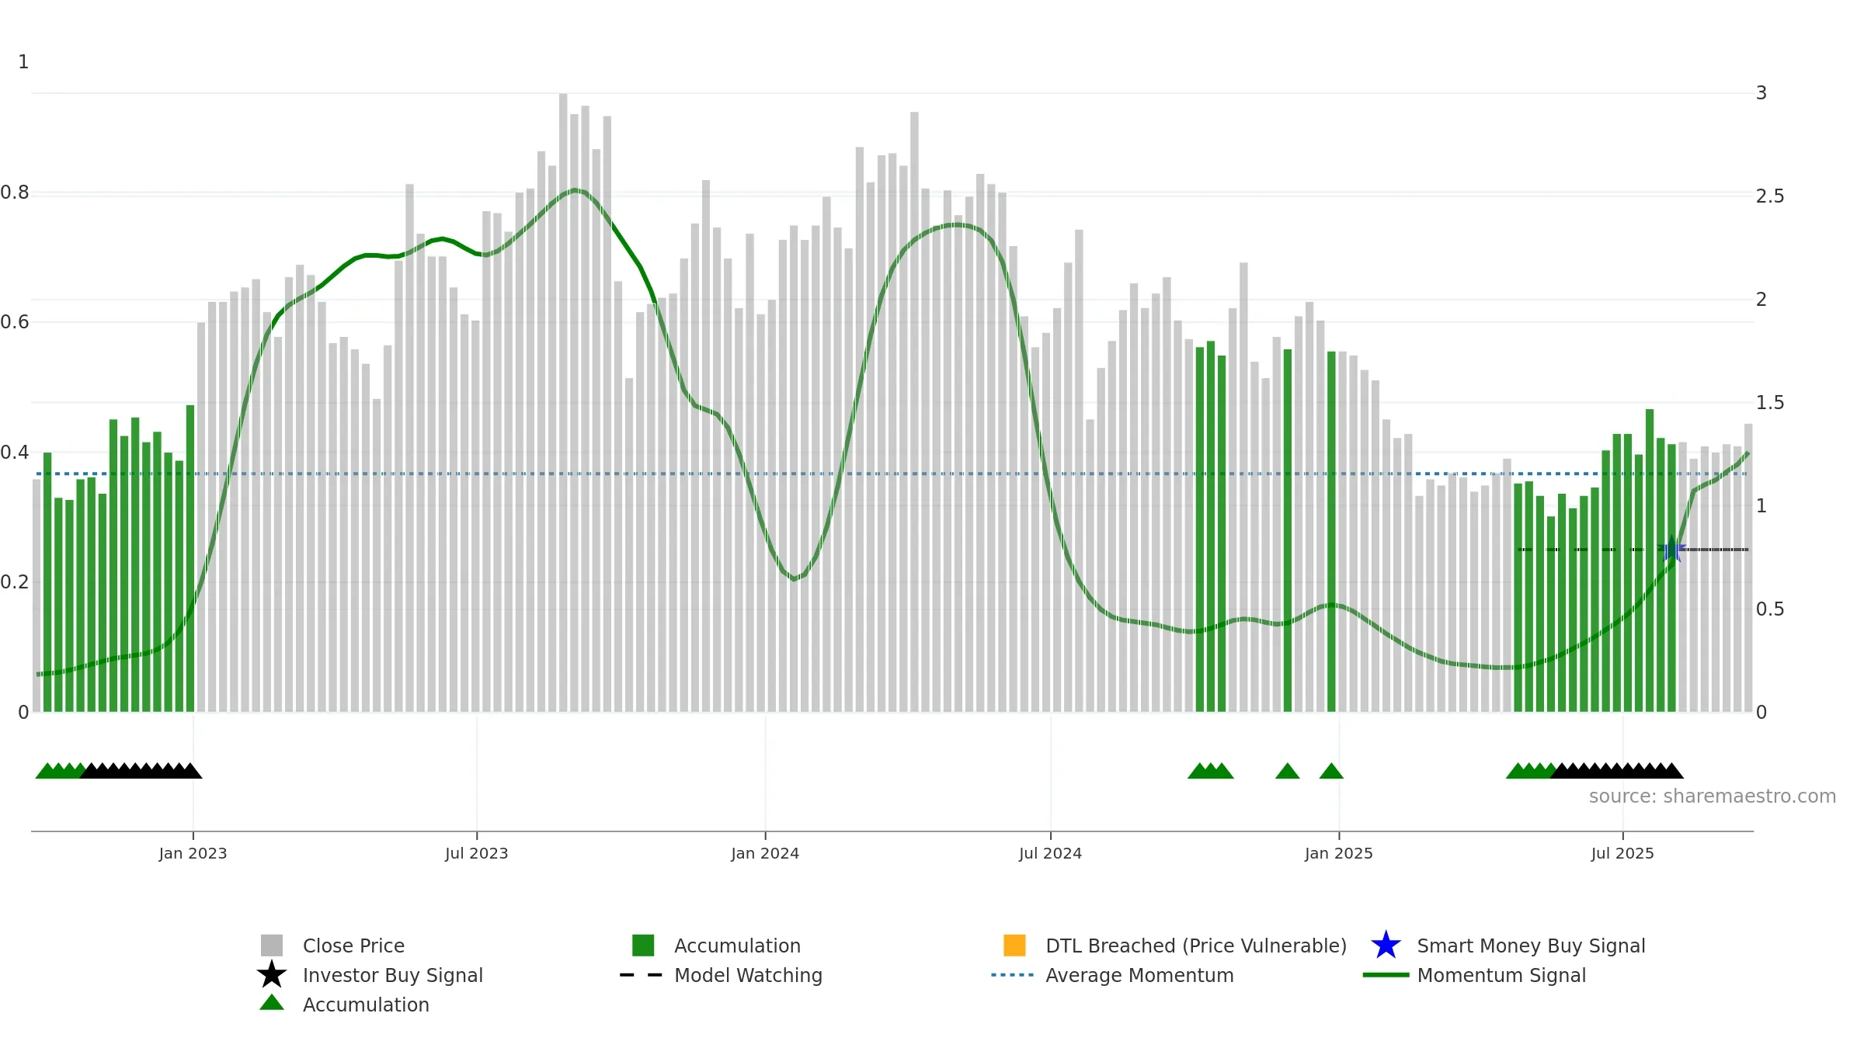Click the dashed Model Watching legend icon
The height and width of the screenshot is (1048, 1864).
(641, 975)
